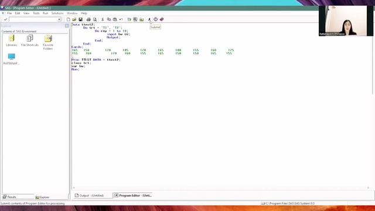Click inside the command input box

pyautogui.click(x=33, y=19)
